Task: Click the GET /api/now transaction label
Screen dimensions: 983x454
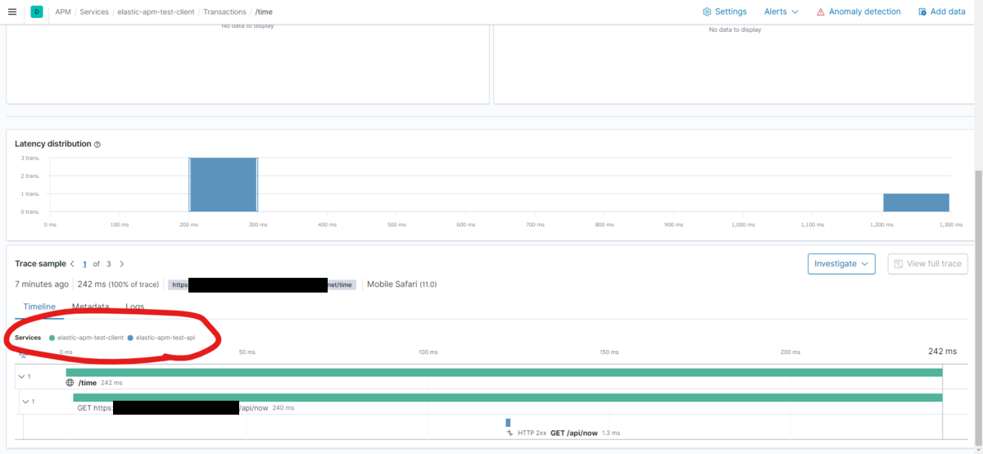Action: (x=573, y=433)
